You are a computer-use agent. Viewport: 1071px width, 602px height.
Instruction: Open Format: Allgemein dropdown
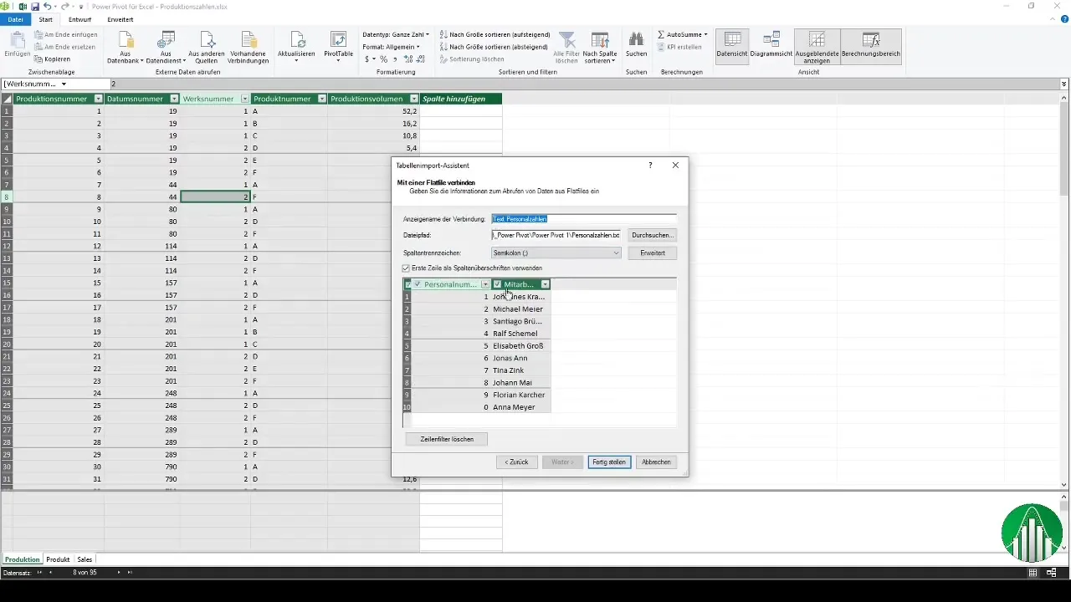(392, 47)
